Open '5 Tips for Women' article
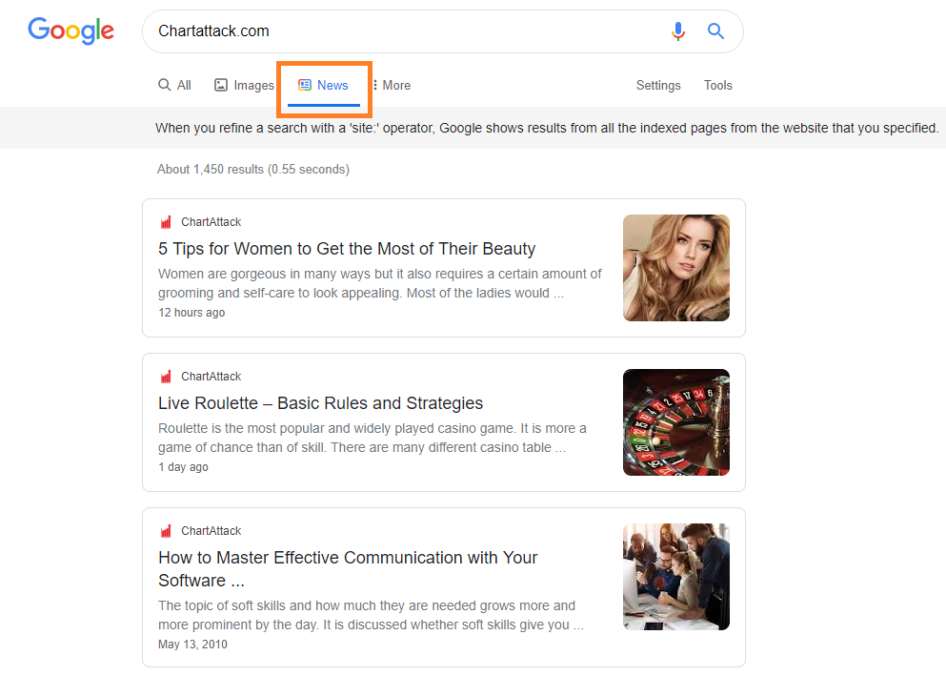The height and width of the screenshot is (676, 946). 347,249
